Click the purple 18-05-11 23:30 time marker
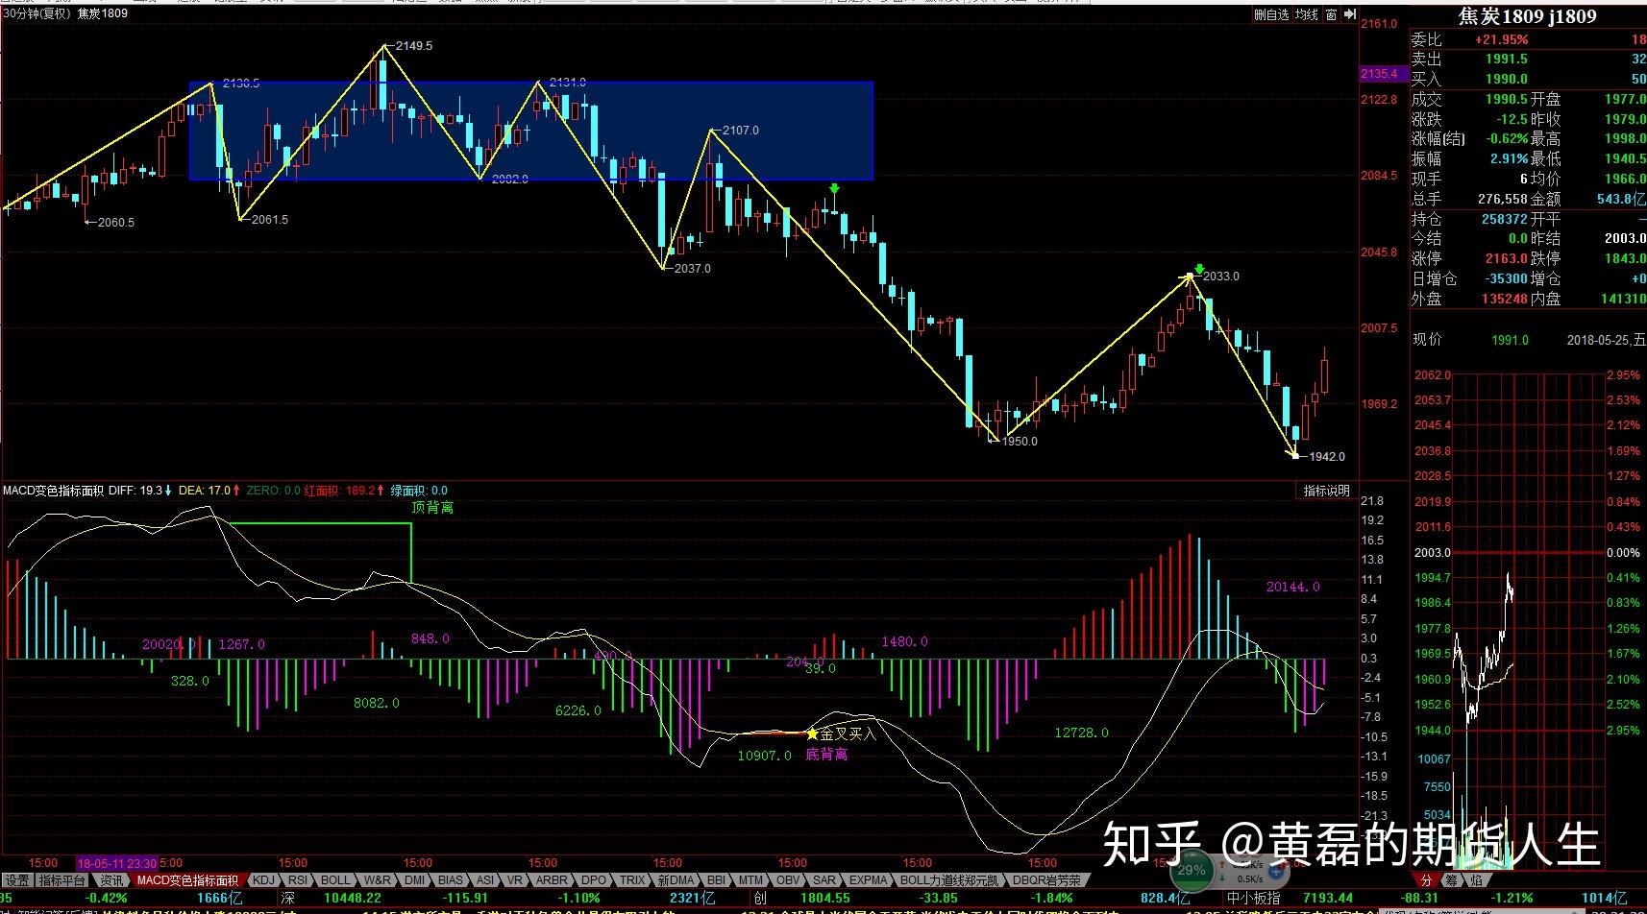The height and width of the screenshot is (914, 1647). point(117,862)
